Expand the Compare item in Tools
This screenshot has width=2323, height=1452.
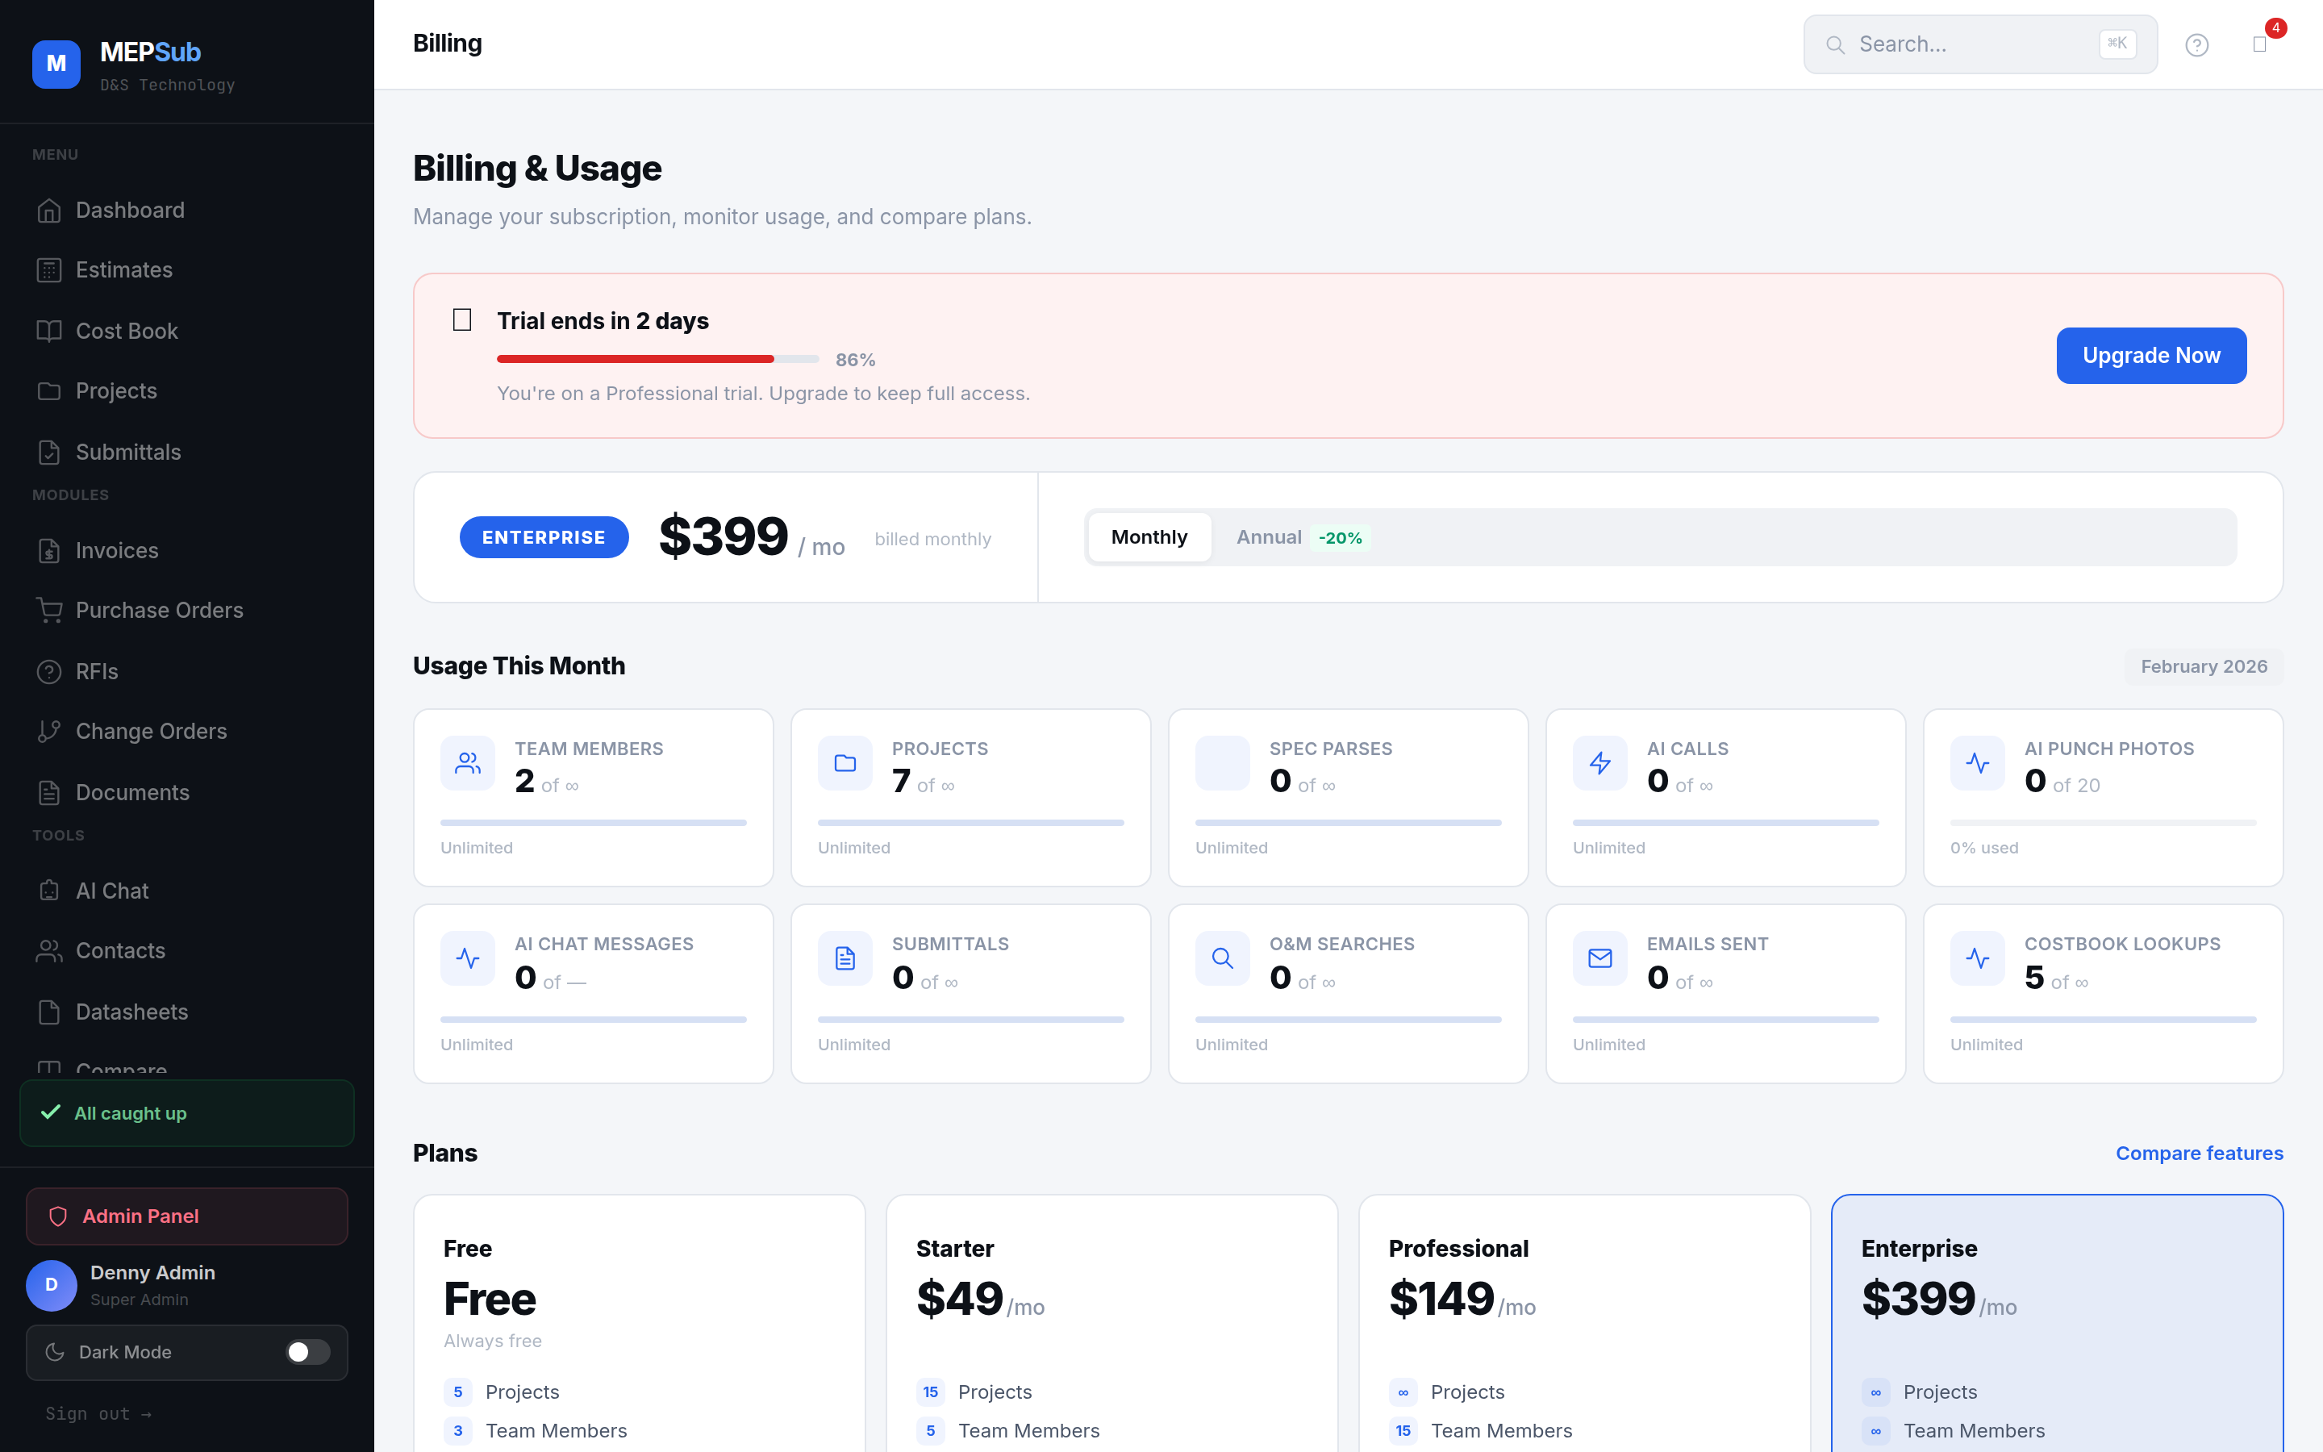tap(121, 1069)
